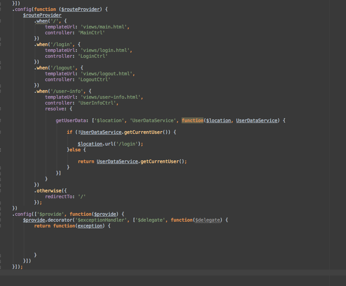This screenshot has height=286, width=346.
Task: Click the underlined exception parameter
Action: 90,226
